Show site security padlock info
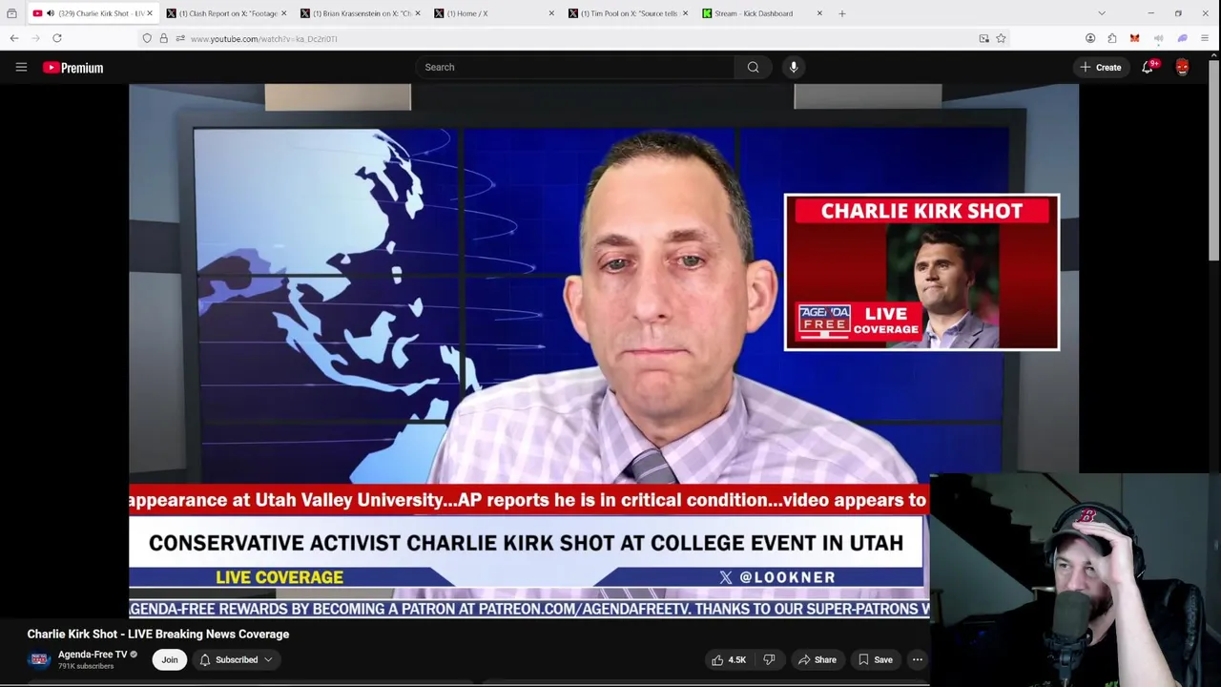 pyautogui.click(x=163, y=38)
